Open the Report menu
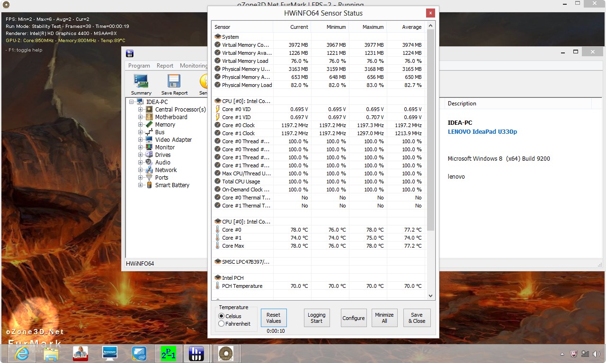This screenshot has height=363, width=606. click(165, 66)
